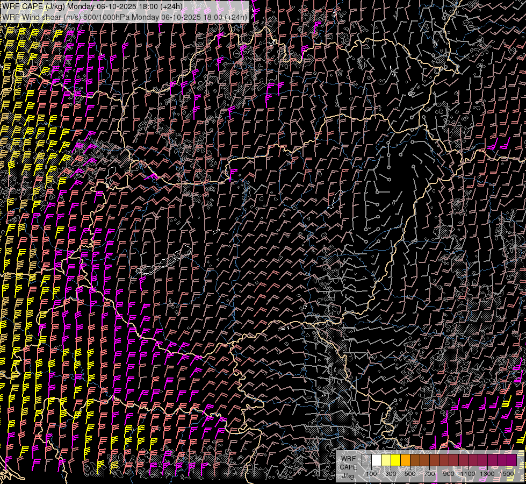Click the bright yellow CAPE legend swatch
The height and width of the screenshot is (484, 526).
[x=395, y=460]
